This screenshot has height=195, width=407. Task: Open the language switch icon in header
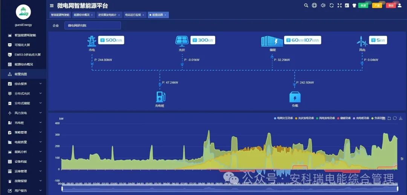click(x=347, y=5)
